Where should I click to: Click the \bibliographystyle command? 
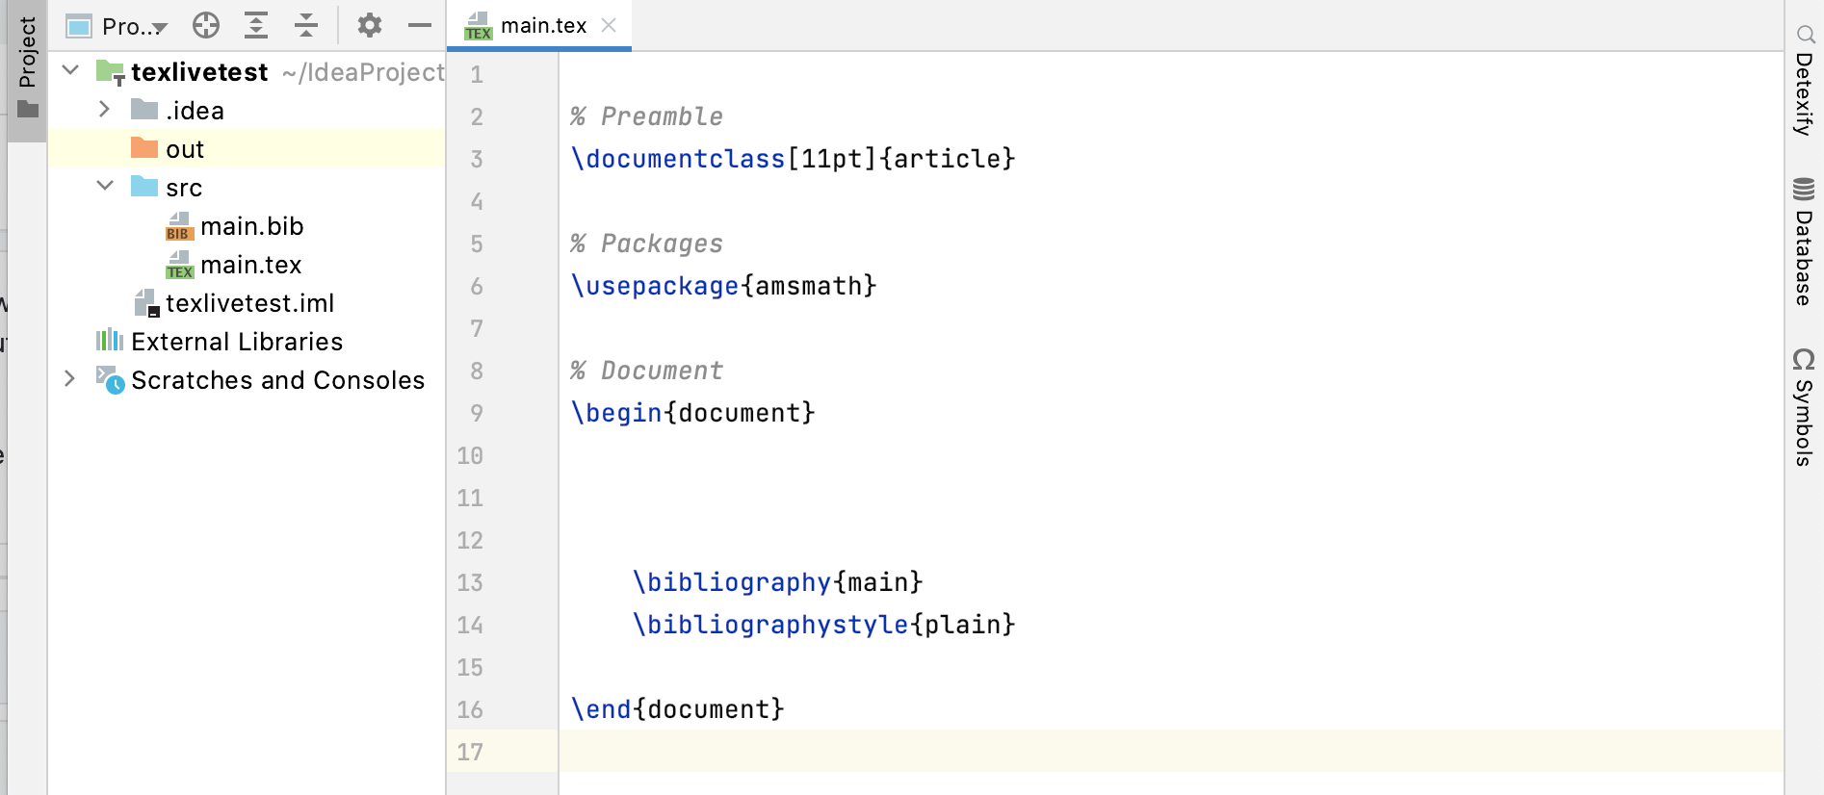(770, 625)
